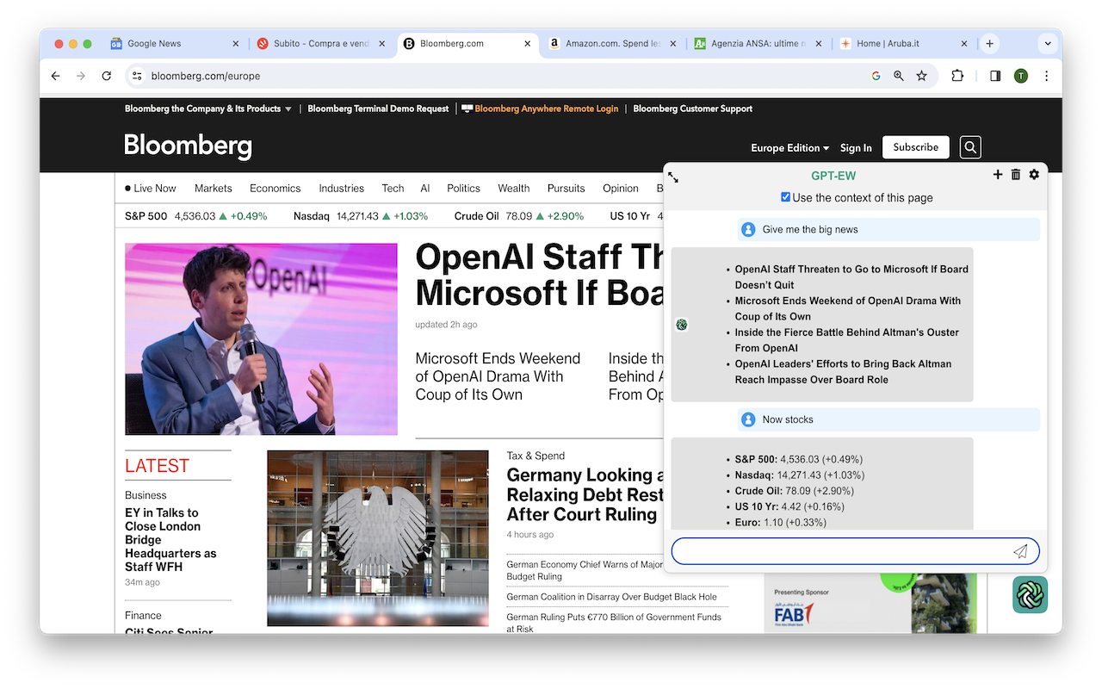
Task: Expand the GPT-EW chat panel
Action: click(673, 177)
